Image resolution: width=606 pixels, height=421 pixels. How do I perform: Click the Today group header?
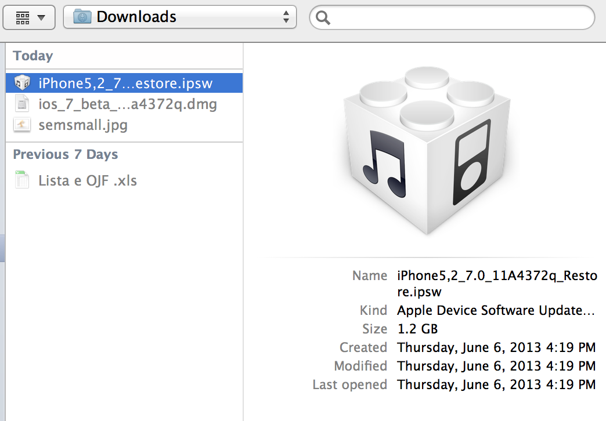click(33, 56)
